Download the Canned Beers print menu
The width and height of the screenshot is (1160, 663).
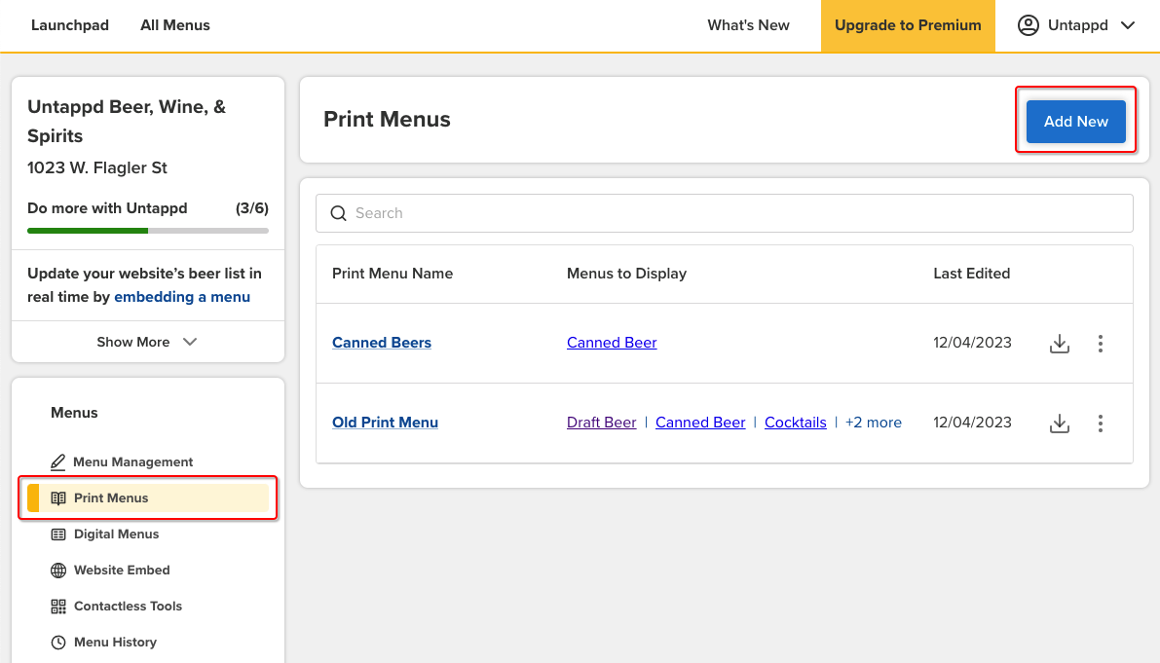[1060, 343]
